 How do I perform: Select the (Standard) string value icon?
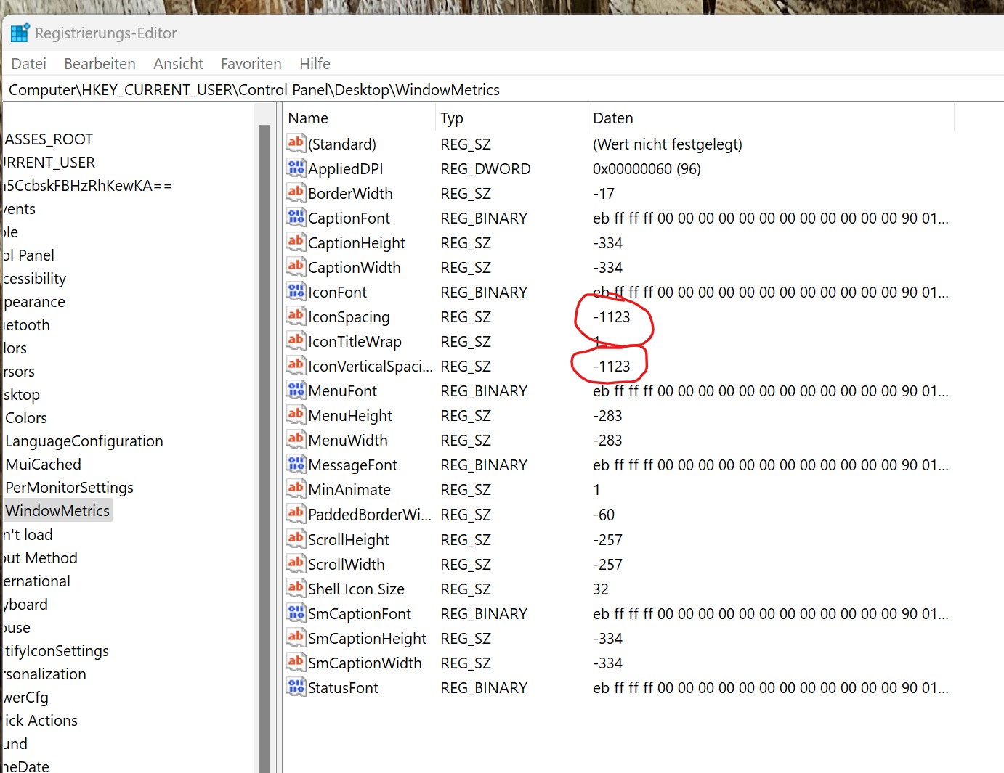point(296,143)
